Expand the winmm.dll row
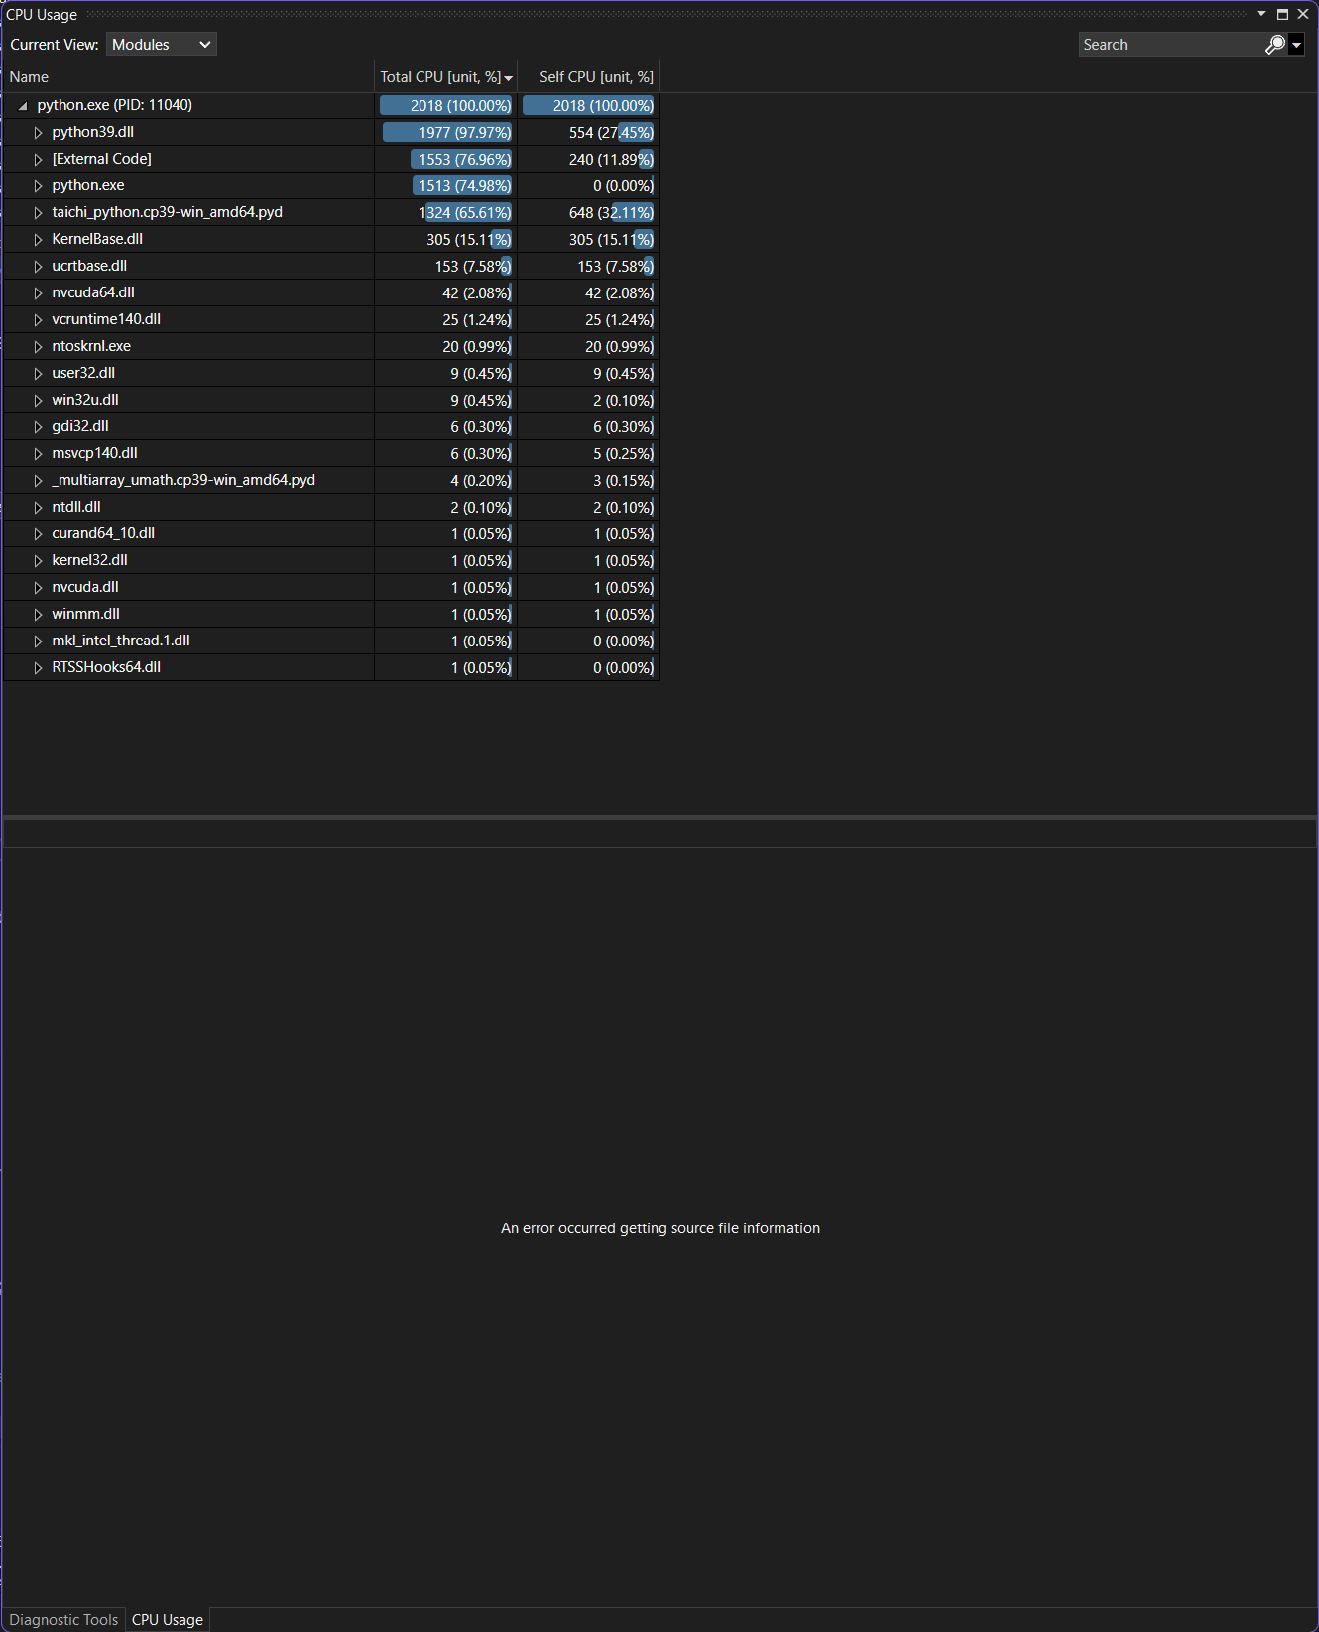Viewport: 1319px width, 1632px height. [x=39, y=614]
